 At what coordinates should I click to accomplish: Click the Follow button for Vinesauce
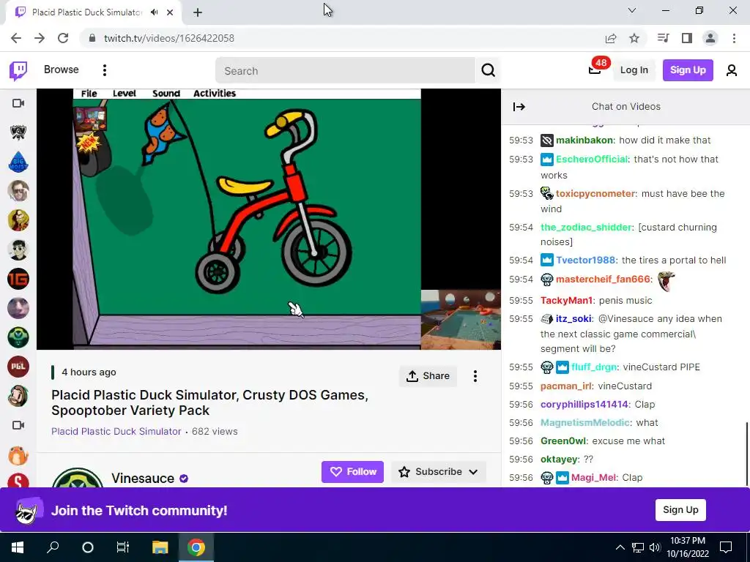[352, 472]
